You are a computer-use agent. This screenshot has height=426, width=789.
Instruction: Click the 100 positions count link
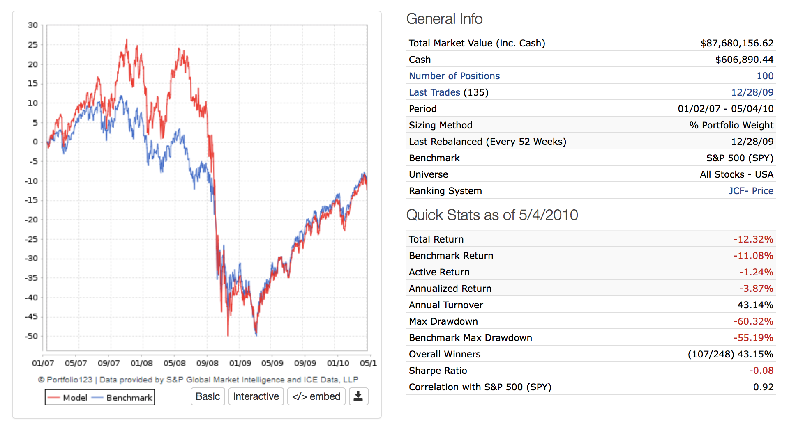pyautogui.click(x=765, y=76)
